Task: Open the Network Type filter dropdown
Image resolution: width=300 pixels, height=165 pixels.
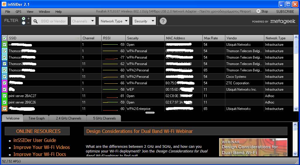Action: pos(114,21)
